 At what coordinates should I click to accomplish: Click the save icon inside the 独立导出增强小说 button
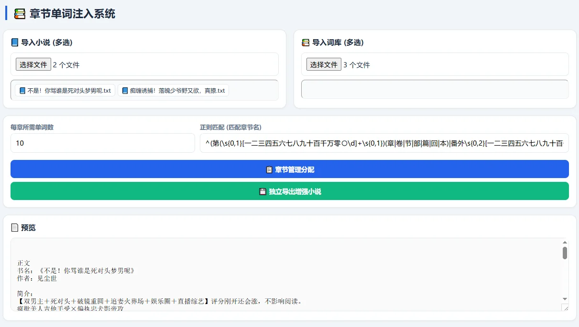pyautogui.click(x=262, y=191)
